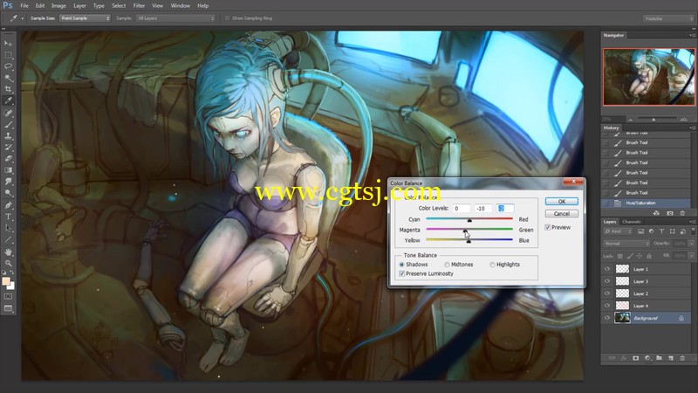Select the Pen tool
Viewport: 698px width, 393px height.
coord(8,205)
